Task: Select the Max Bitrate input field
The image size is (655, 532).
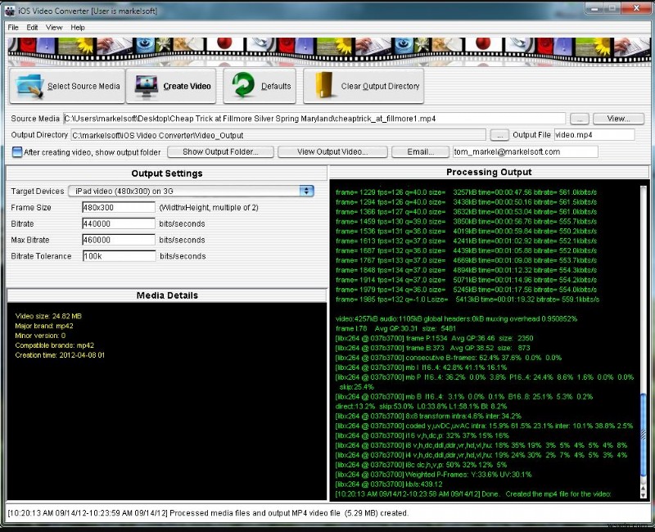Action: click(119, 240)
